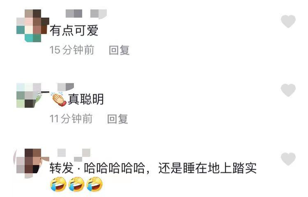The image size is (308, 197).
Task: Click the "15分钟前" timestamp
Action: [x=72, y=50]
